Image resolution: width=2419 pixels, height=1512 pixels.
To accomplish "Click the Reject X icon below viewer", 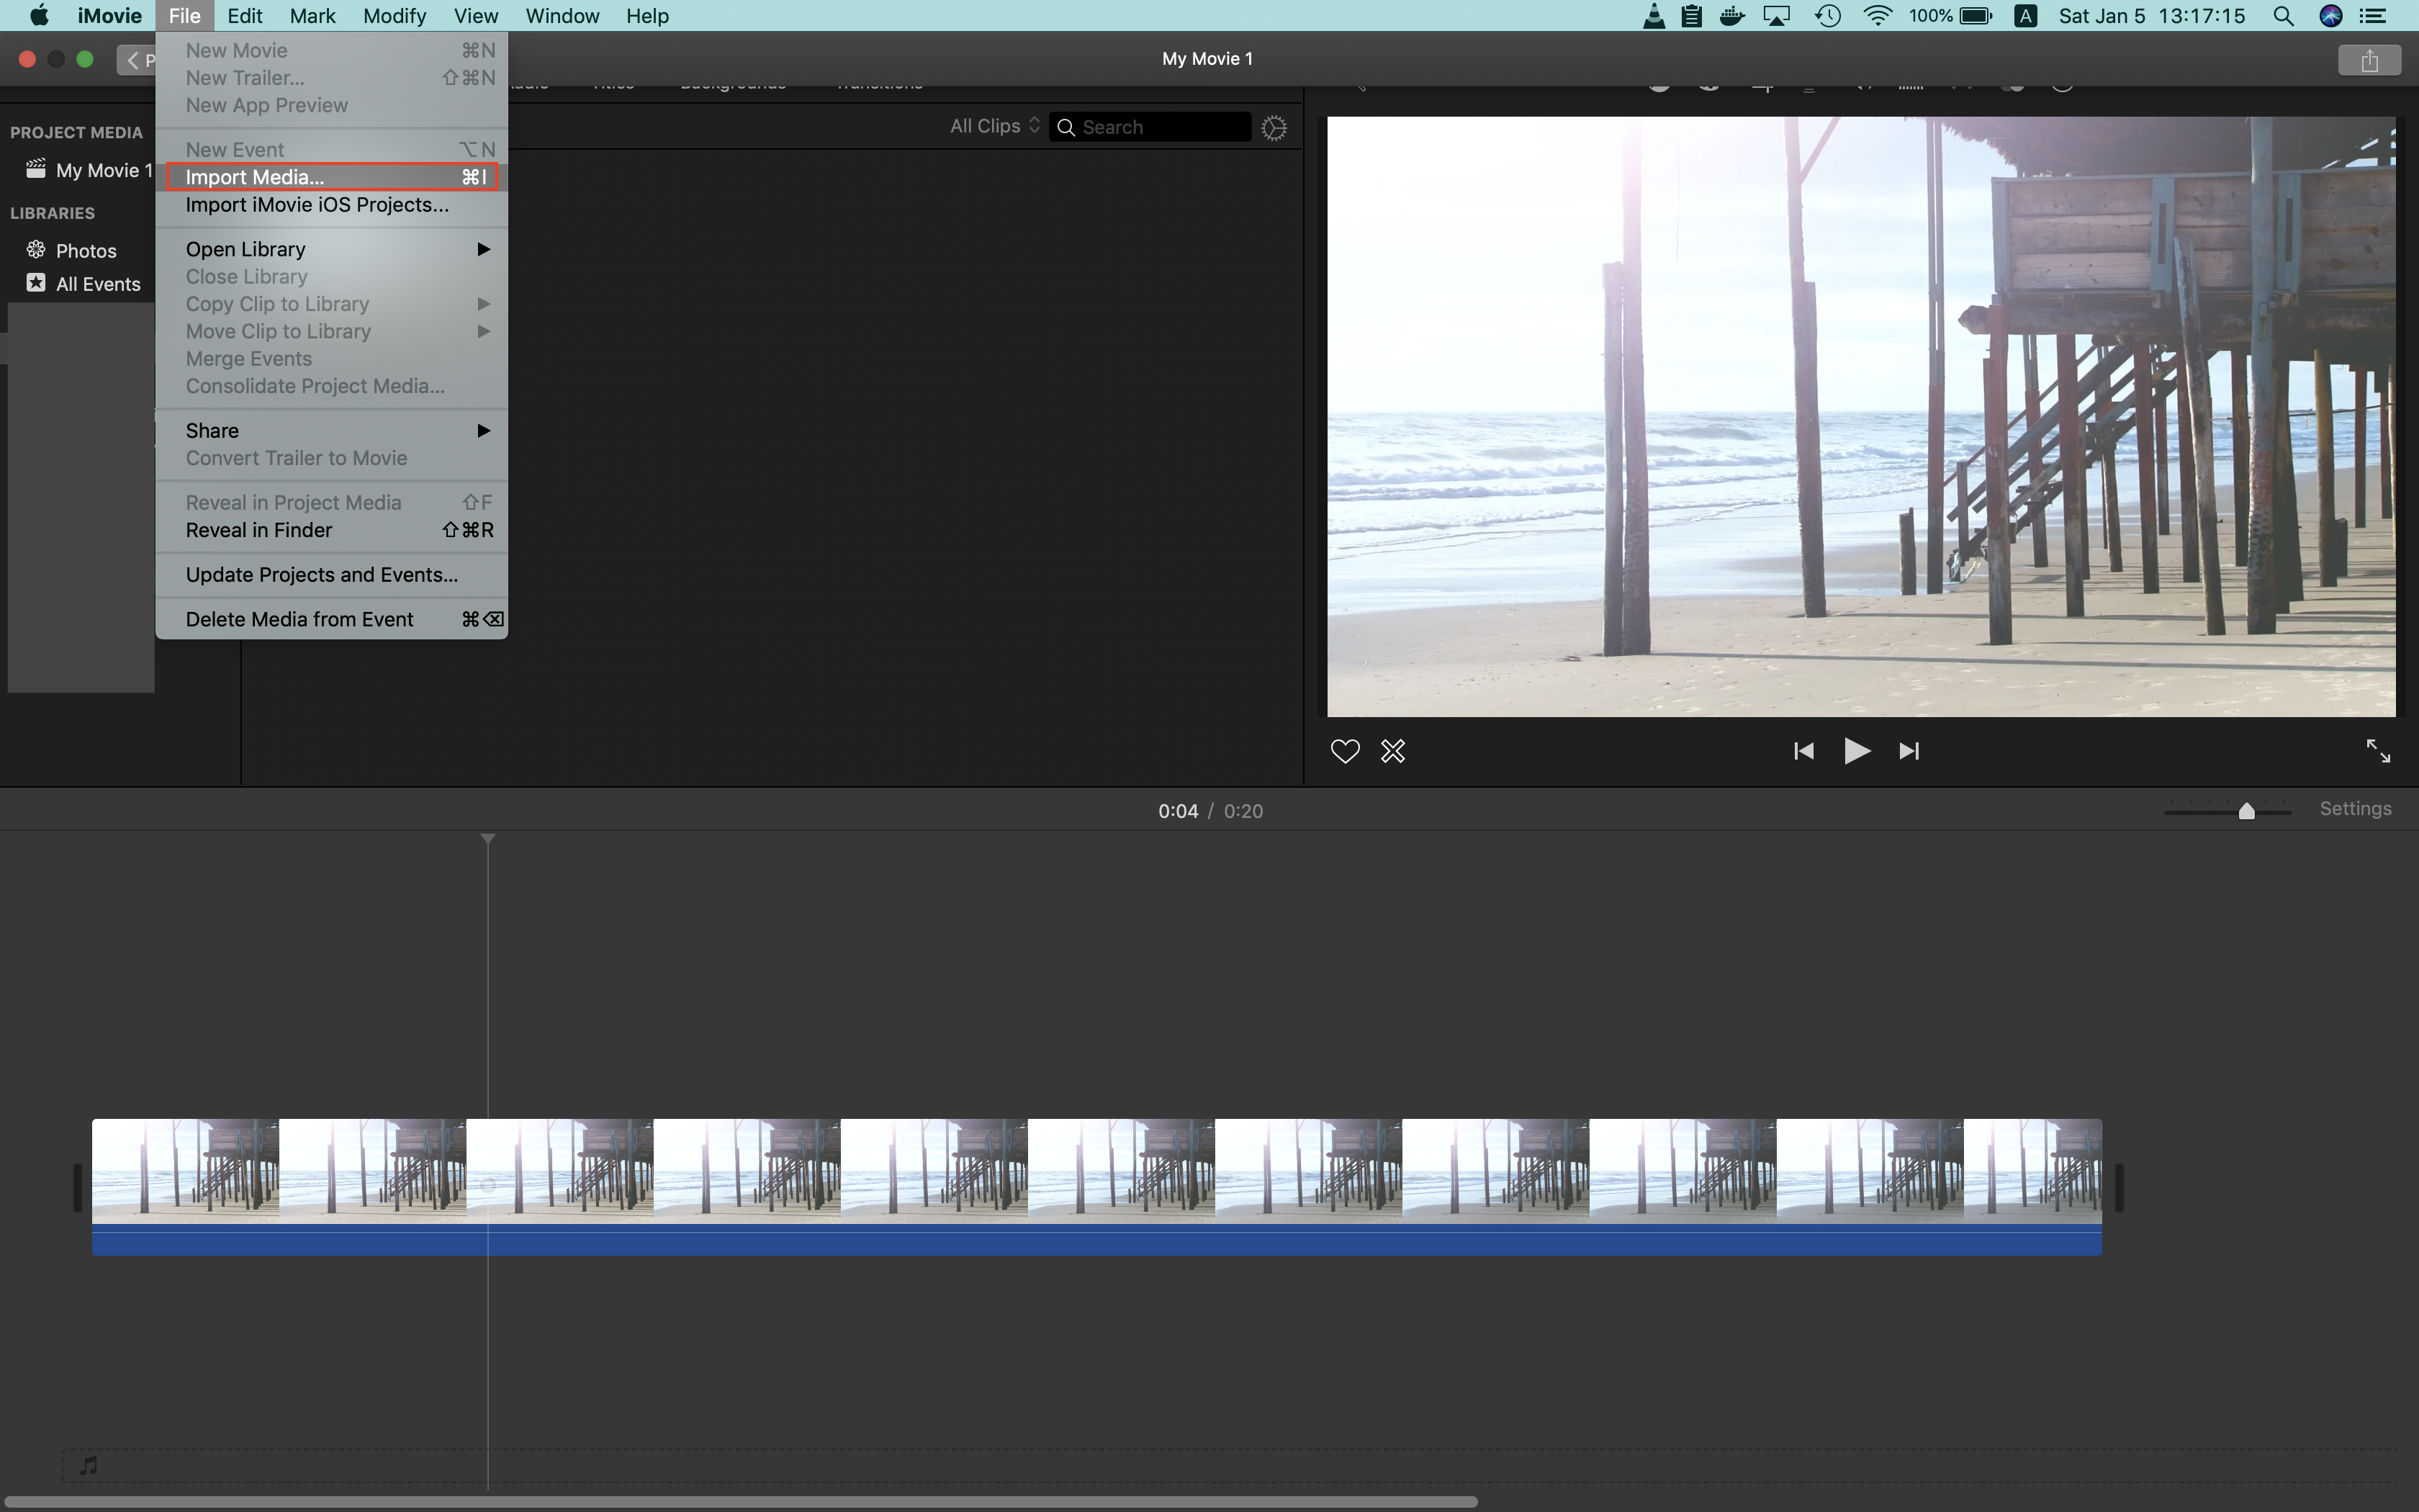I will coord(1392,751).
